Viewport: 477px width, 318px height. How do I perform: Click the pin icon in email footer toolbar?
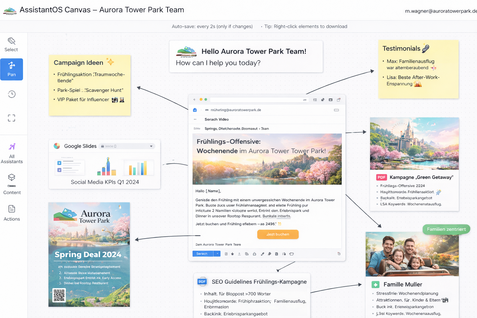point(270,254)
